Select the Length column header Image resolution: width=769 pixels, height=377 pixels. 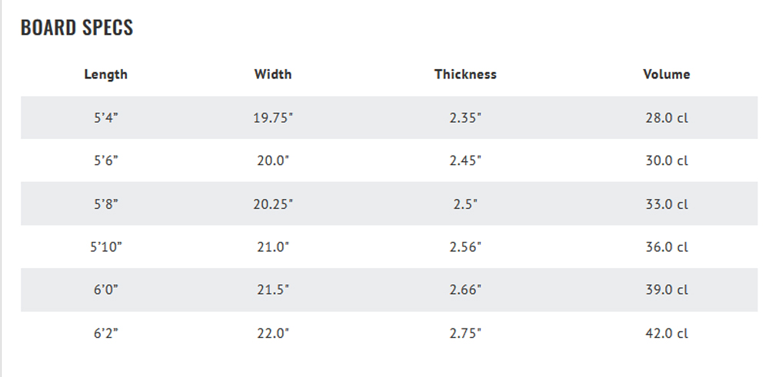(106, 74)
